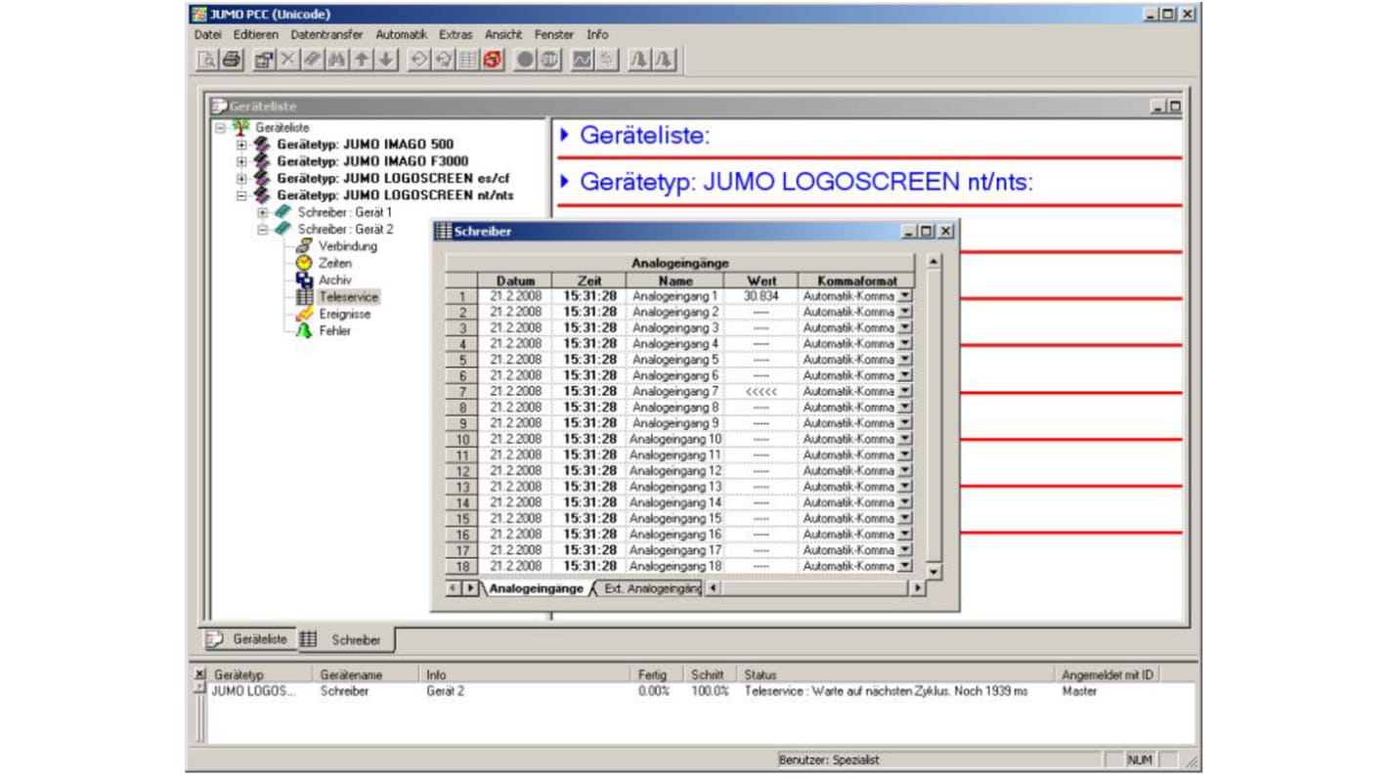The height and width of the screenshot is (780, 1388).
Task: Collapse the JUMO LOGOSCREEN nt/nts node
Action: pos(241,195)
